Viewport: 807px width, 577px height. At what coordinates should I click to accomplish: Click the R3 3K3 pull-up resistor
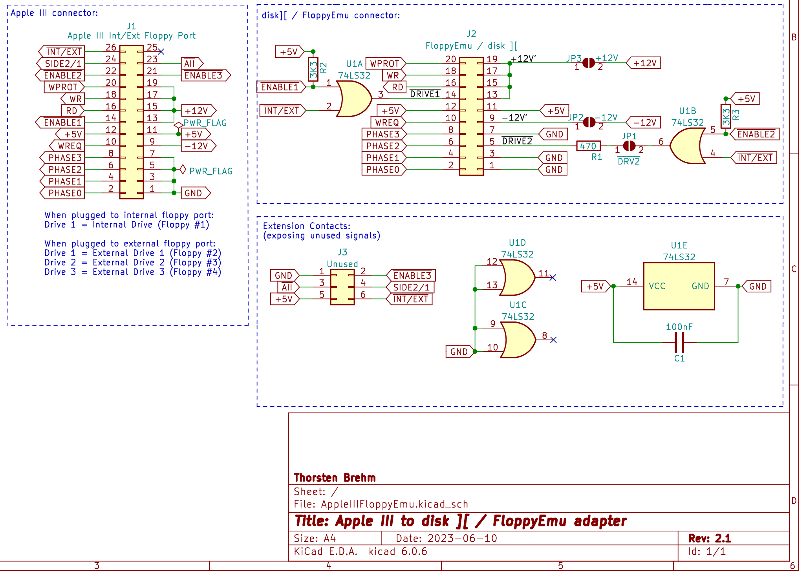pyautogui.click(x=726, y=116)
